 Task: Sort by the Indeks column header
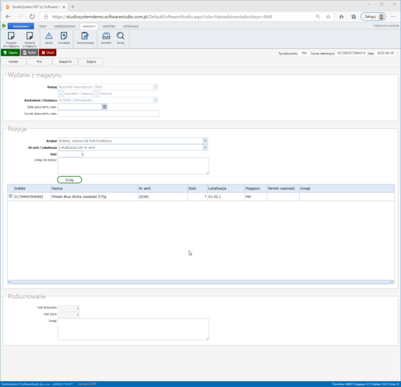(x=32, y=189)
